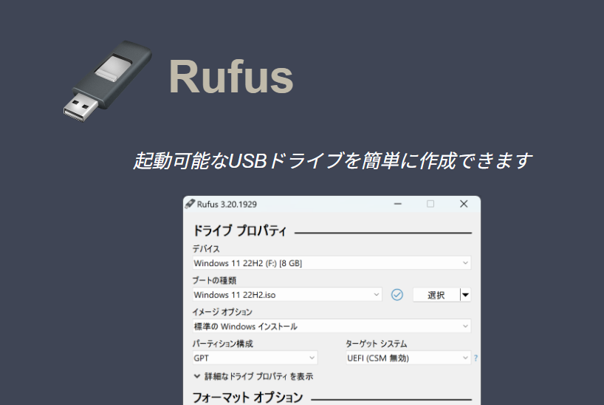Expand the イメージ オプション dropdown

[331, 326]
